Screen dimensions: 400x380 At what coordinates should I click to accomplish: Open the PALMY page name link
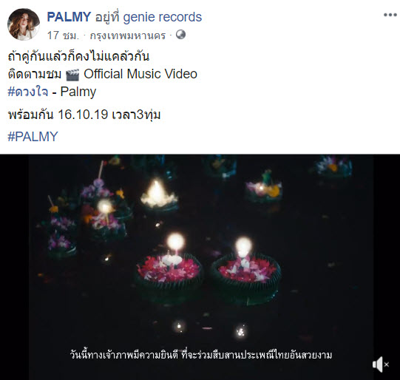69,17
